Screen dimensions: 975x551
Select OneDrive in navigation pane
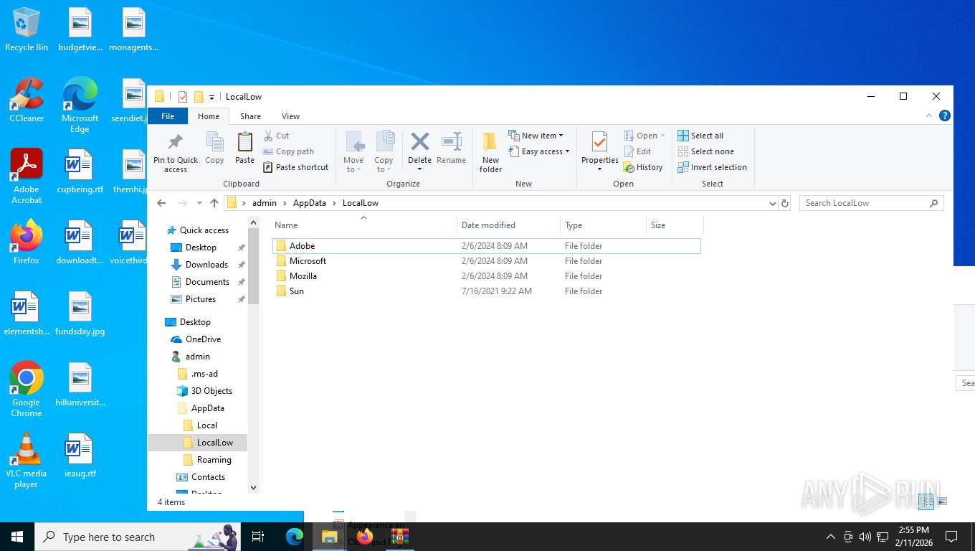203,339
